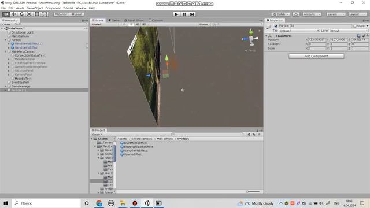Open the Layer dropdown (Default)
Image resolution: width=370 pixels, height=208 pixels.
(349, 31)
